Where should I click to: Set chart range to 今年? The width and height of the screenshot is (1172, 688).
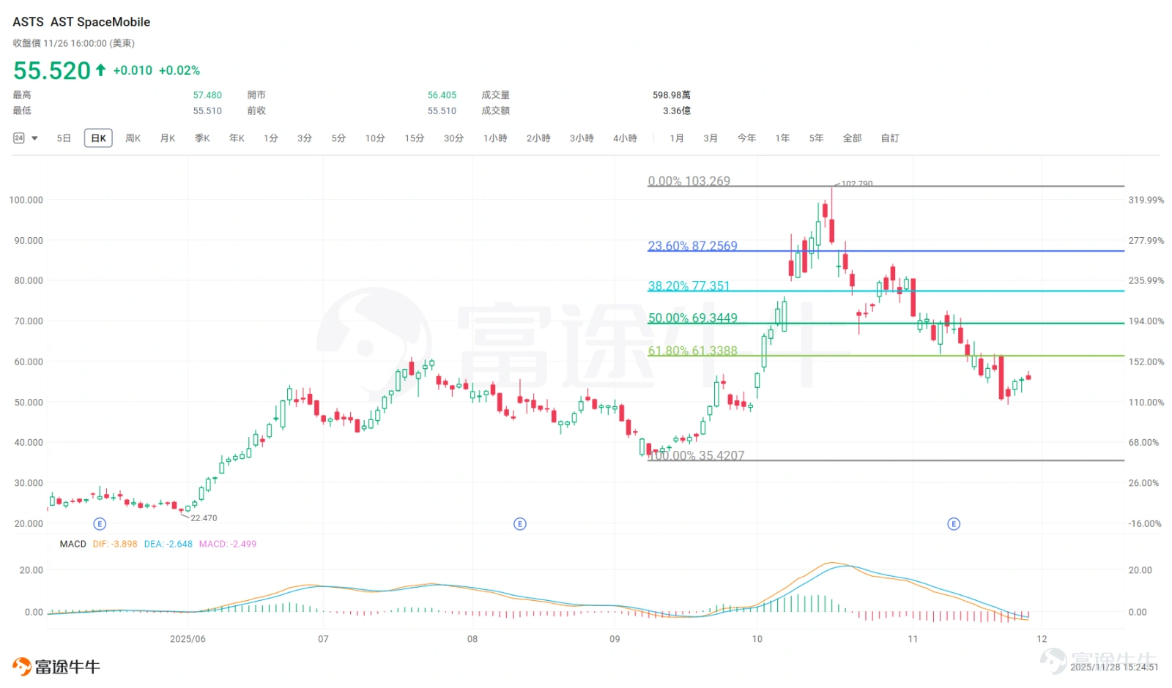(x=746, y=138)
